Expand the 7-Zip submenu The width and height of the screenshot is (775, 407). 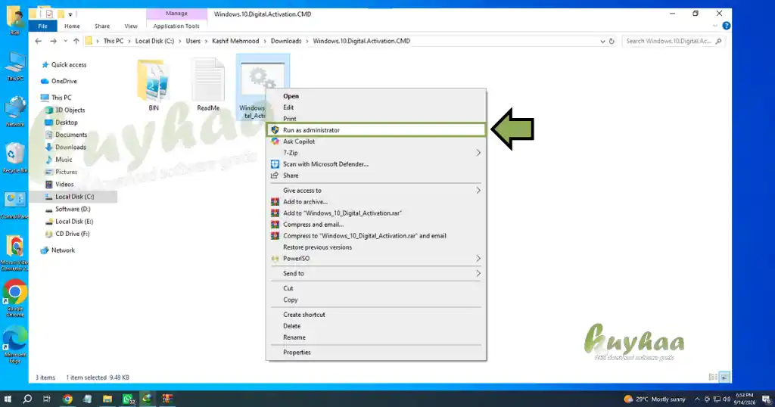click(x=375, y=153)
